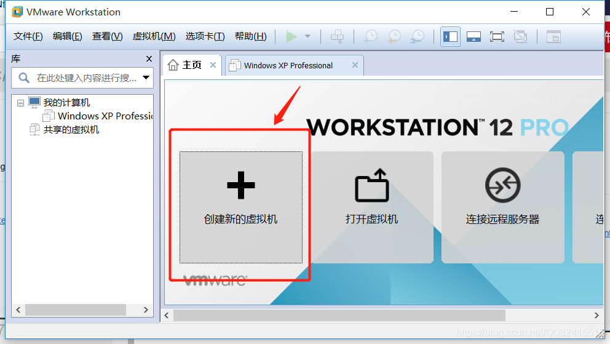The height and width of the screenshot is (344, 610).
Task: Select 共享的虚拟机 in the library tree
Action: (x=71, y=130)
